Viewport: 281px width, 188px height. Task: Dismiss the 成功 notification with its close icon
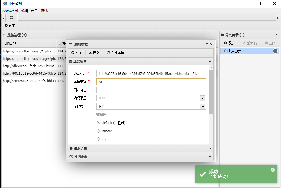click(x=273, y=169)
